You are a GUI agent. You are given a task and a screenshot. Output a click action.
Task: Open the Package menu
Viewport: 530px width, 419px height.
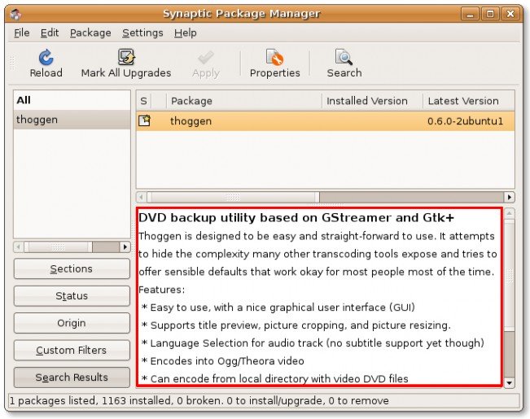(x=90, y=33)
